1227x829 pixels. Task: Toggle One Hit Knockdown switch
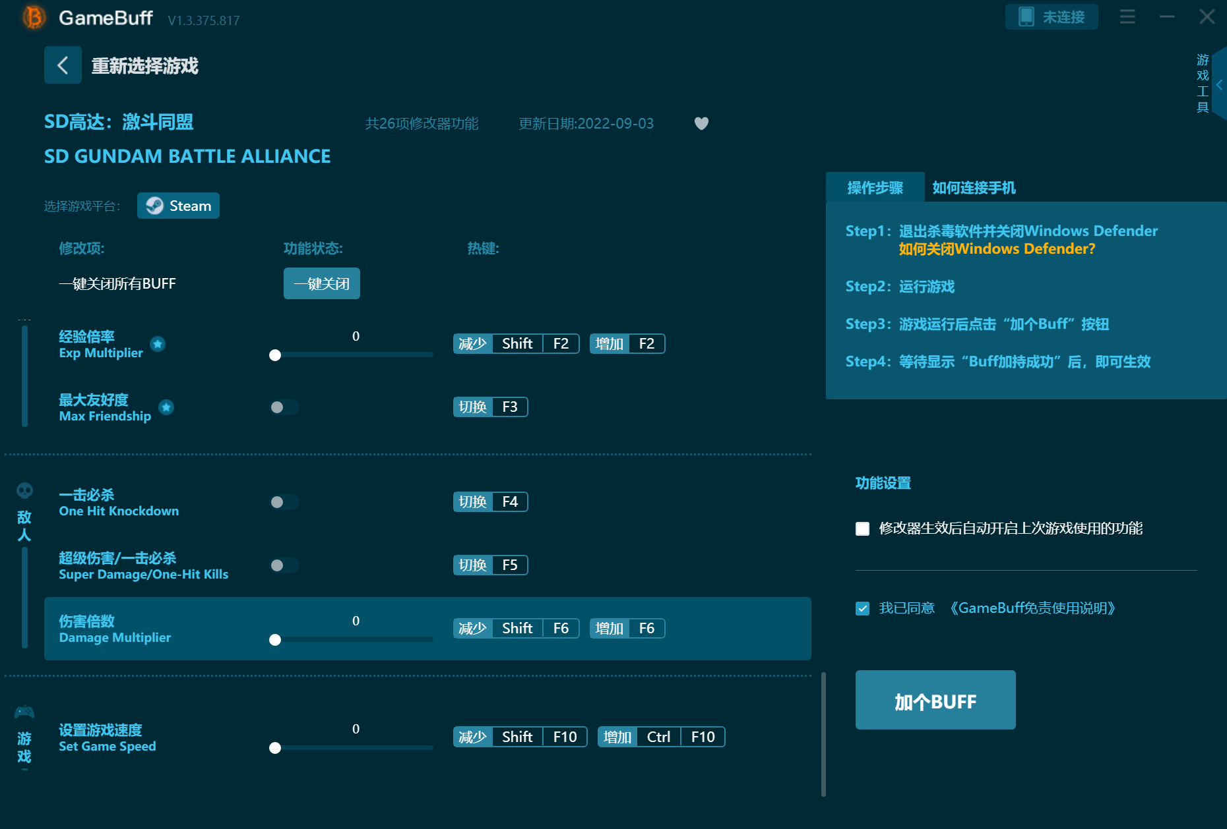(x=284, y=502)
